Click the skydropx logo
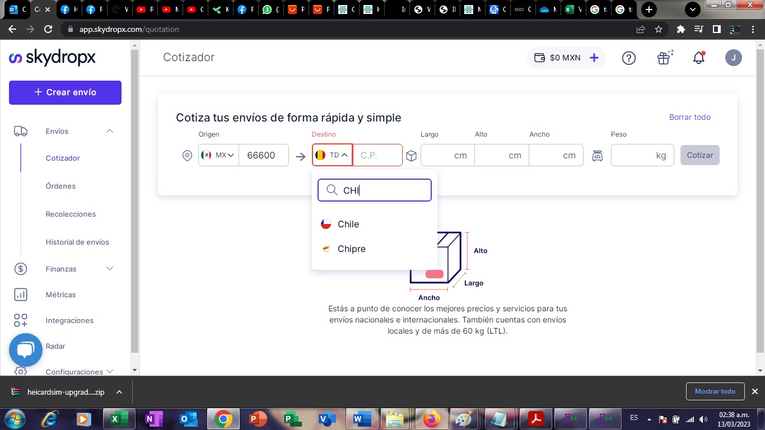This screenshot has width=765, height=430. pos(53,57)
